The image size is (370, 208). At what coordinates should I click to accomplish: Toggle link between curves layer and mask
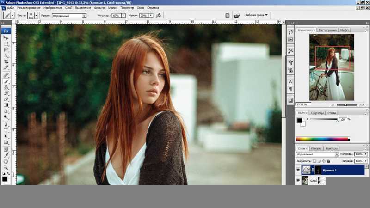[313, 170]
